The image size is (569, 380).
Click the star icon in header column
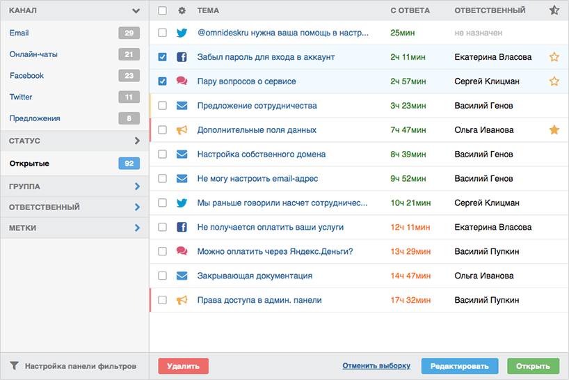554,10
